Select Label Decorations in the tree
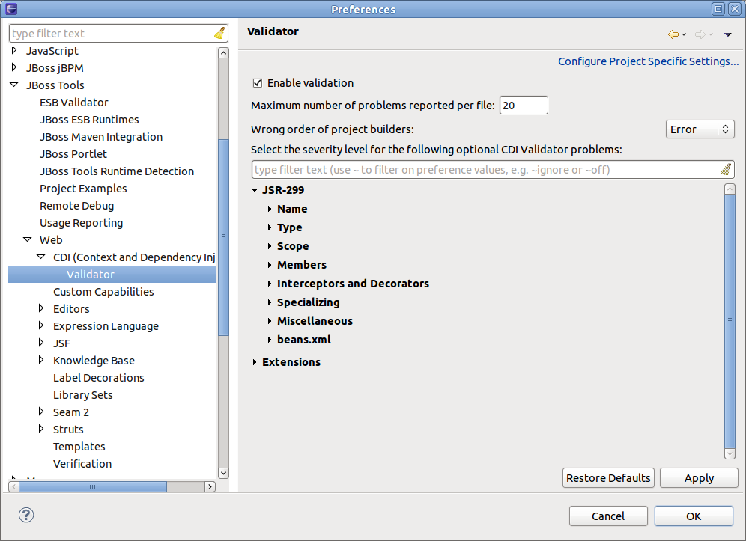The image size is (746, 541). coord(98,377)
